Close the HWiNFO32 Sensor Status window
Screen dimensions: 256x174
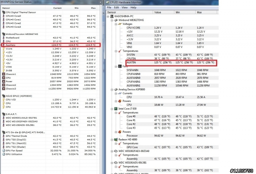point(100,2)
